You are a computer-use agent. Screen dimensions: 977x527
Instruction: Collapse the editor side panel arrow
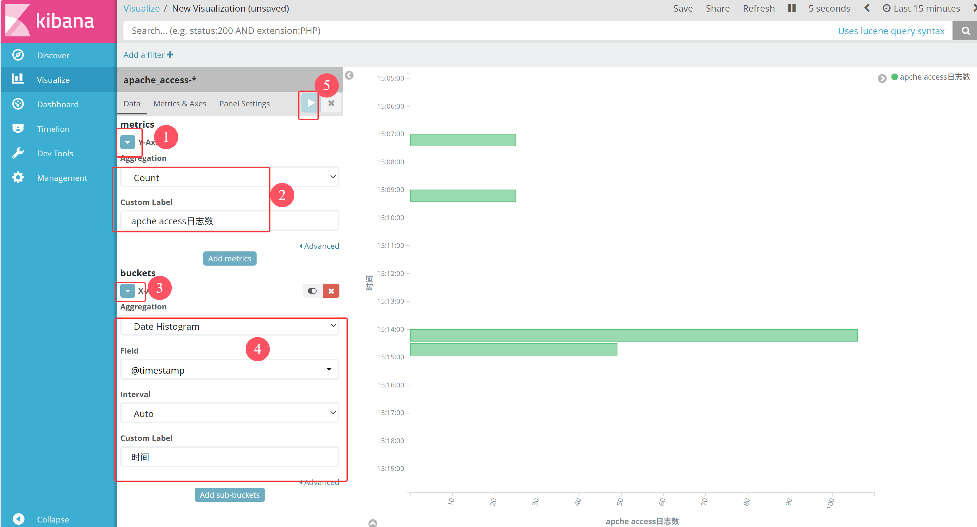point(349,75)
